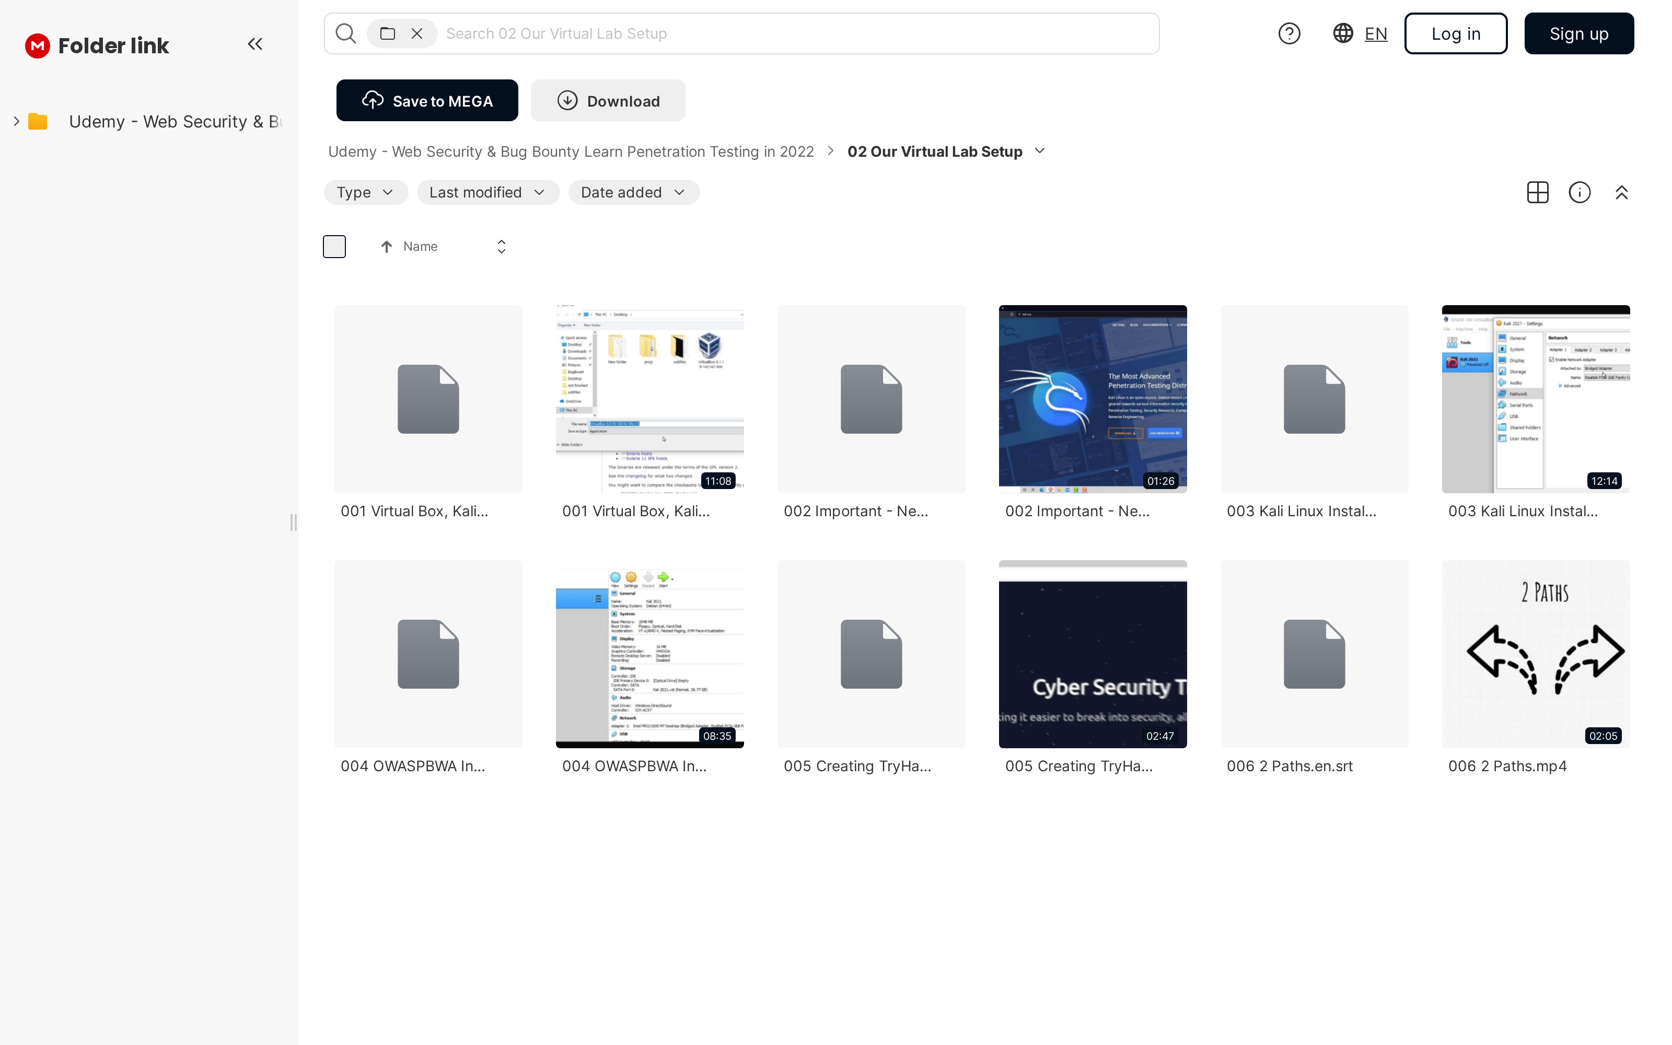This screenshot has height=1045, width=1672.
Task: Click the gray file icon of 001 Virtual Box subtitle
Action: coord(428,399)
